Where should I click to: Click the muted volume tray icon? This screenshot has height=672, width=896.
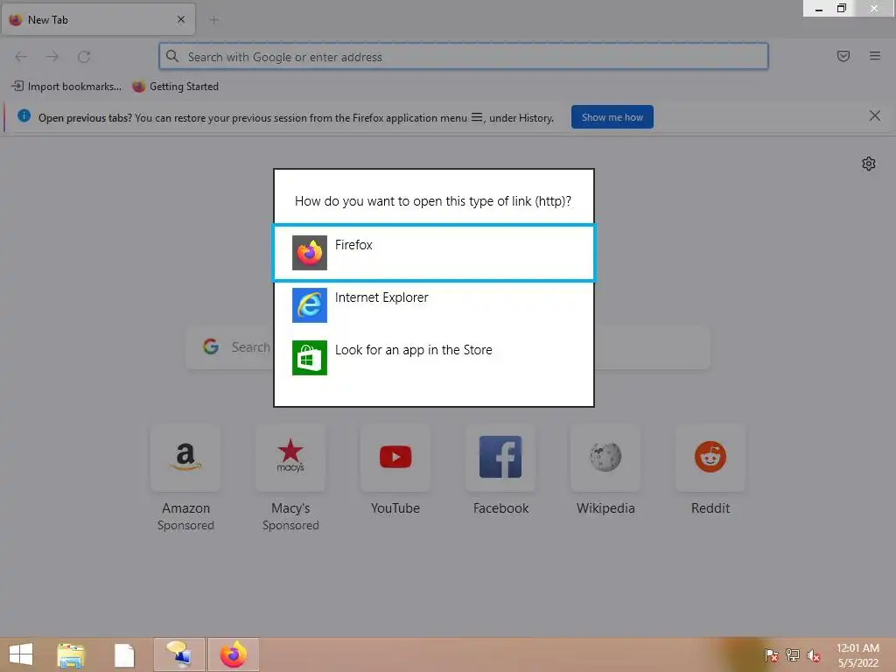coord(814,654)
